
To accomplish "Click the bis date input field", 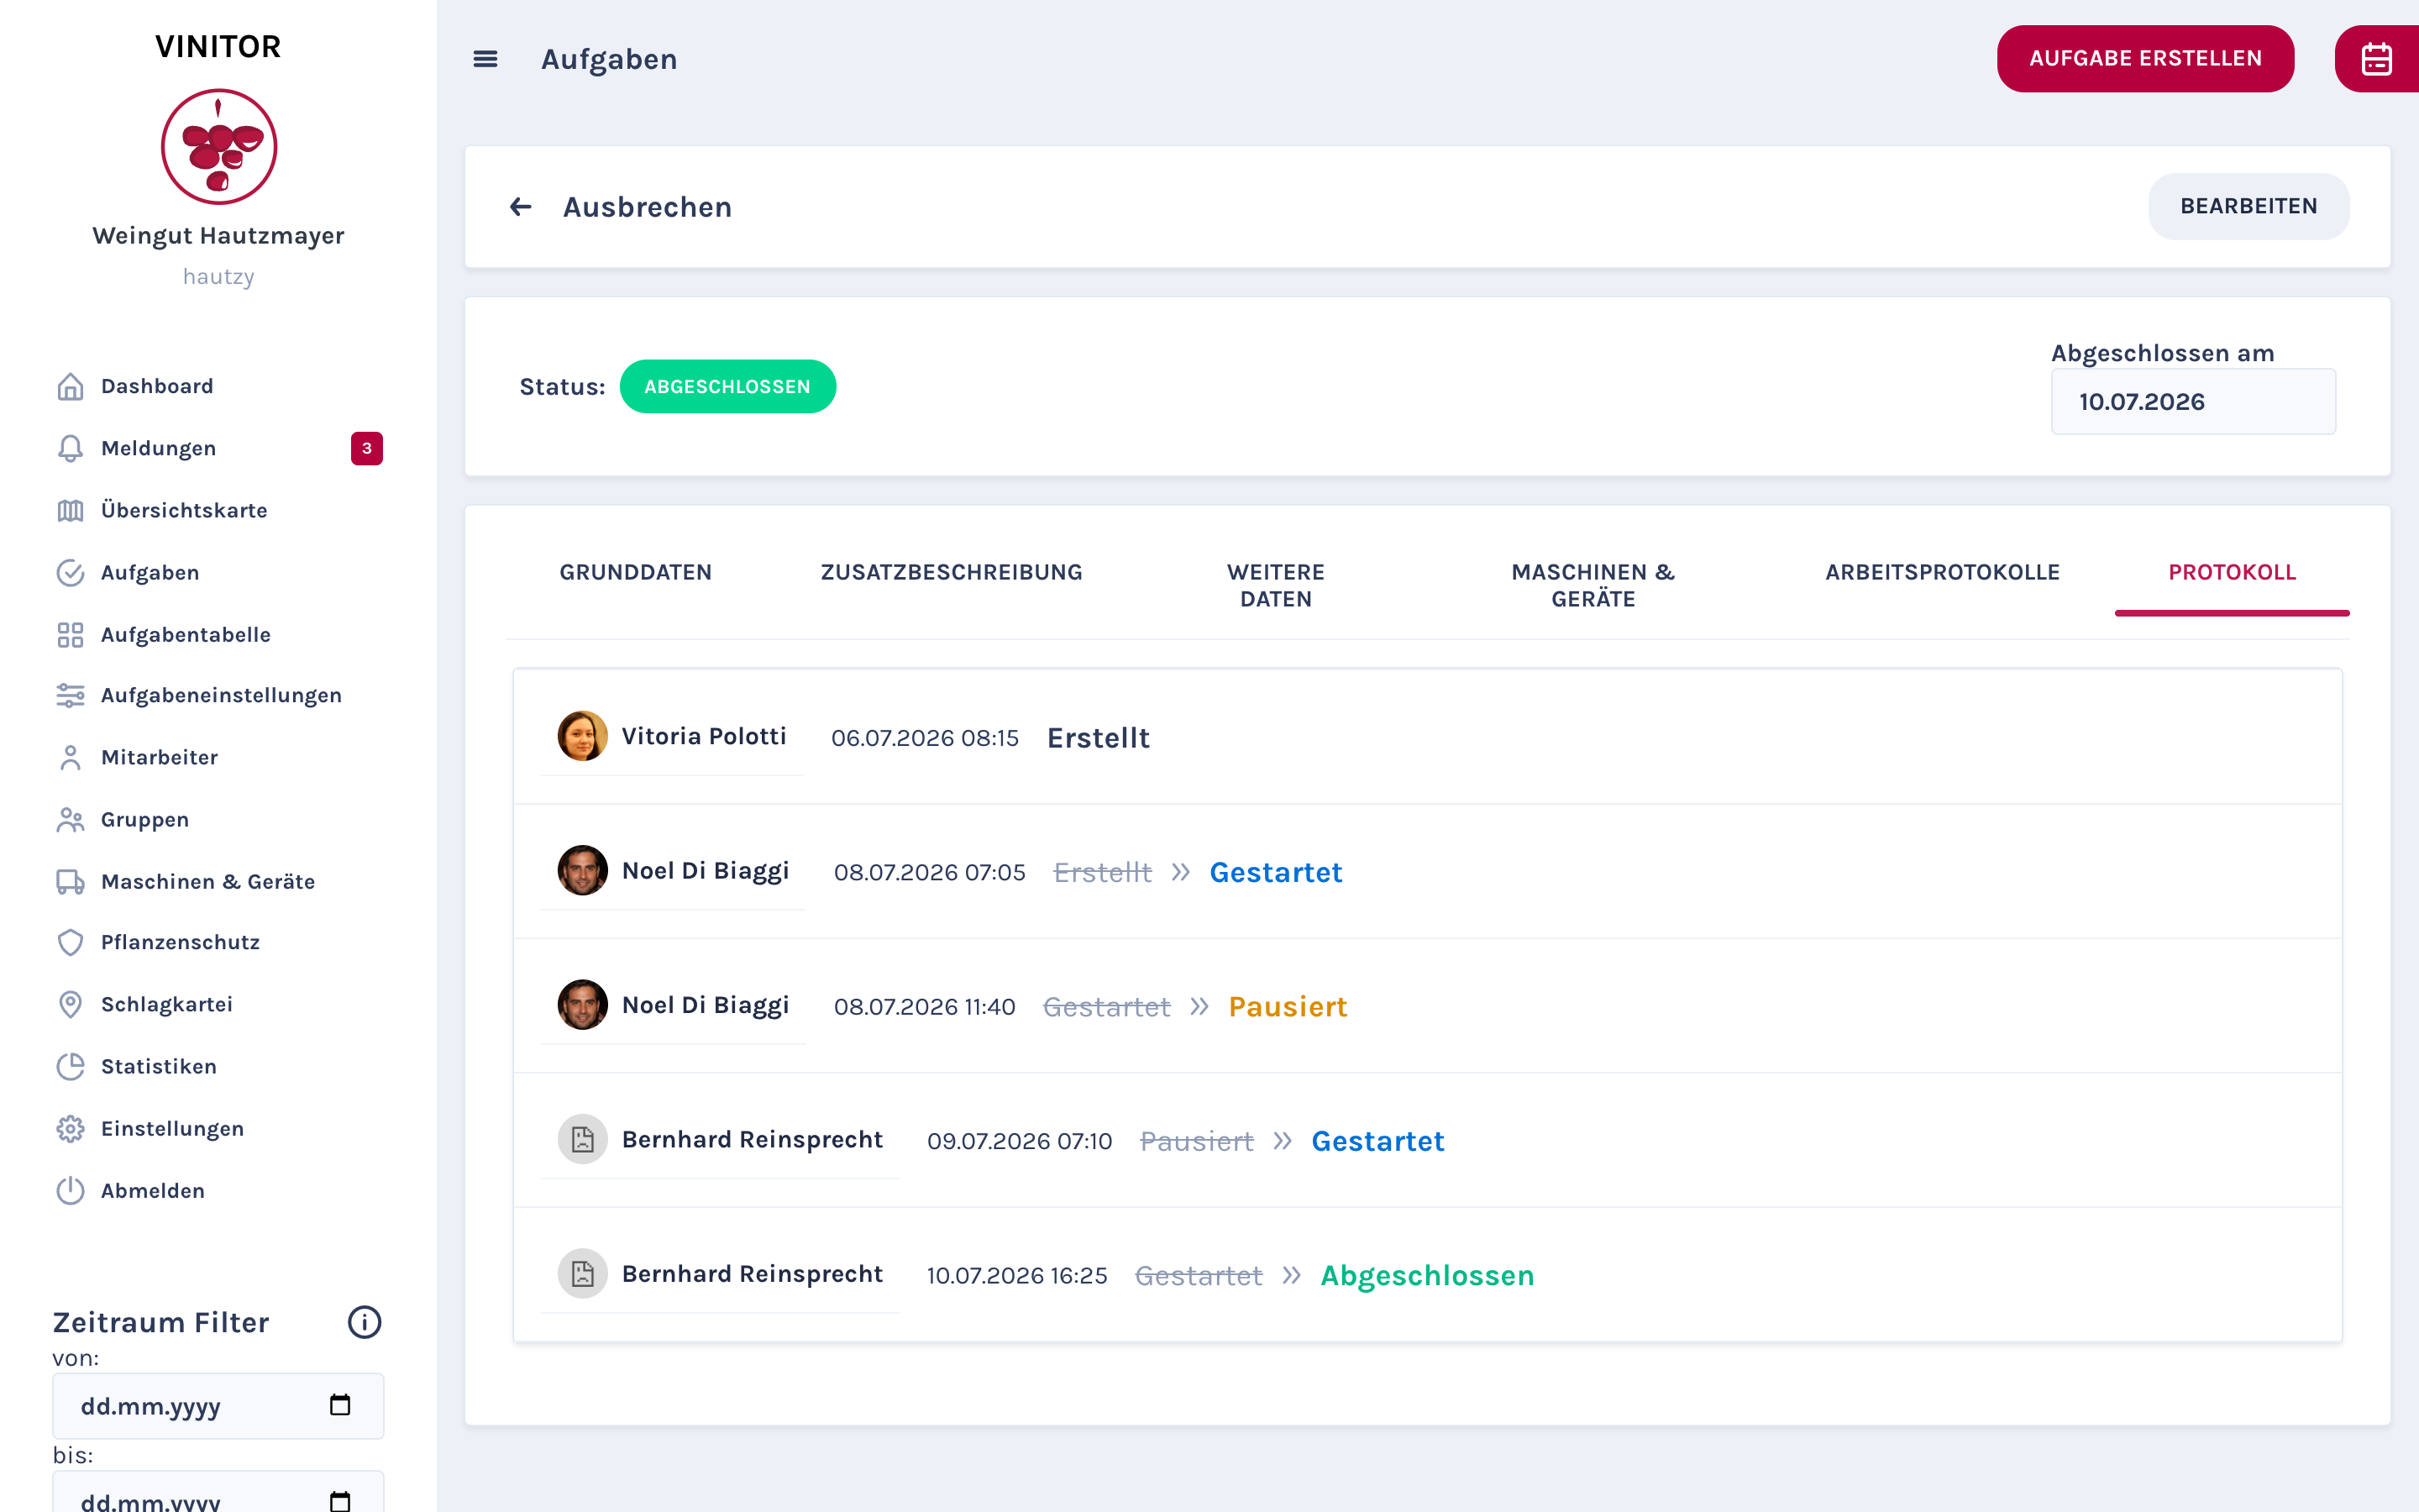I will 218,1493.
